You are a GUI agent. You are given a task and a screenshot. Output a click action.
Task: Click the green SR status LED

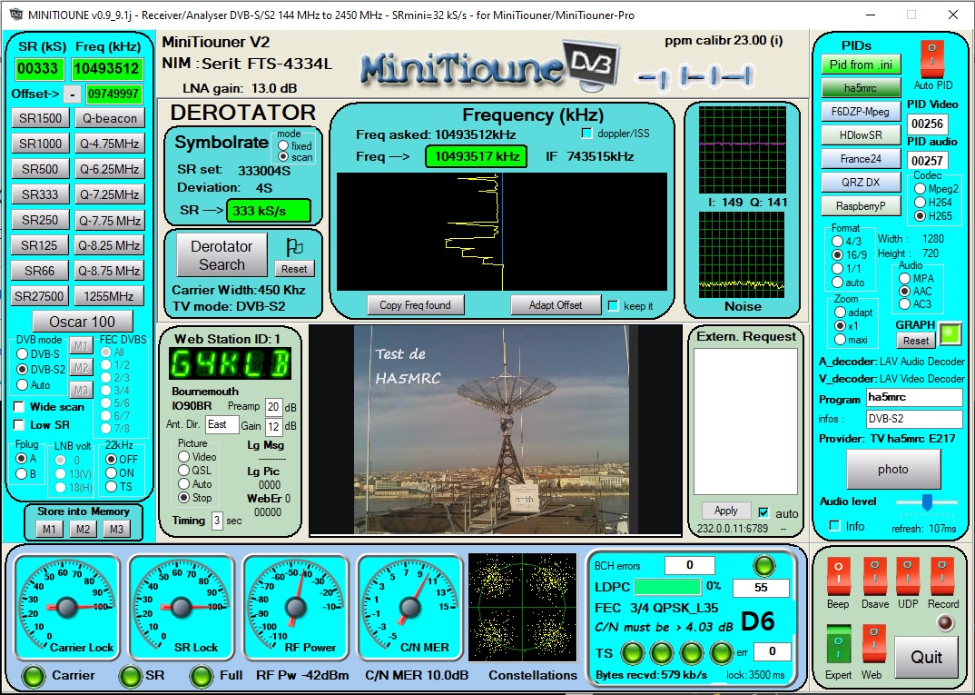tap(129, 676)
